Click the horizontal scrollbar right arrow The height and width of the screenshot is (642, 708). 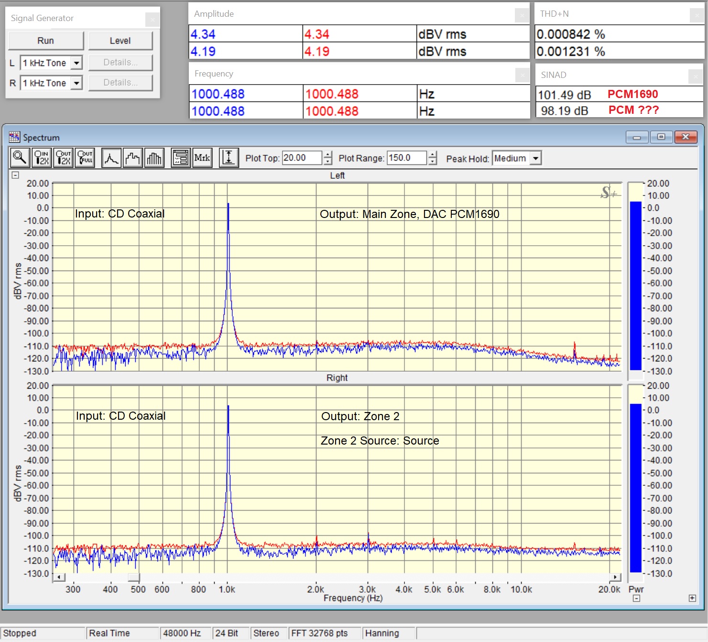point(615,577)
